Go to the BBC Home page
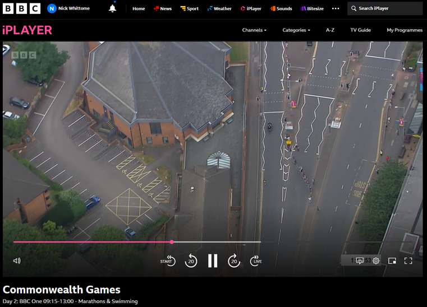 [139, 8]
